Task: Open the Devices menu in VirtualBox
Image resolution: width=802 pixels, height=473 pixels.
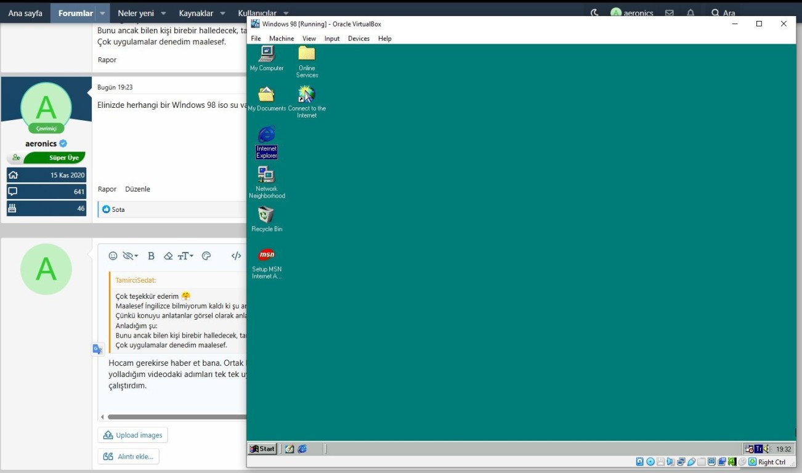Action: pos(358,38)
